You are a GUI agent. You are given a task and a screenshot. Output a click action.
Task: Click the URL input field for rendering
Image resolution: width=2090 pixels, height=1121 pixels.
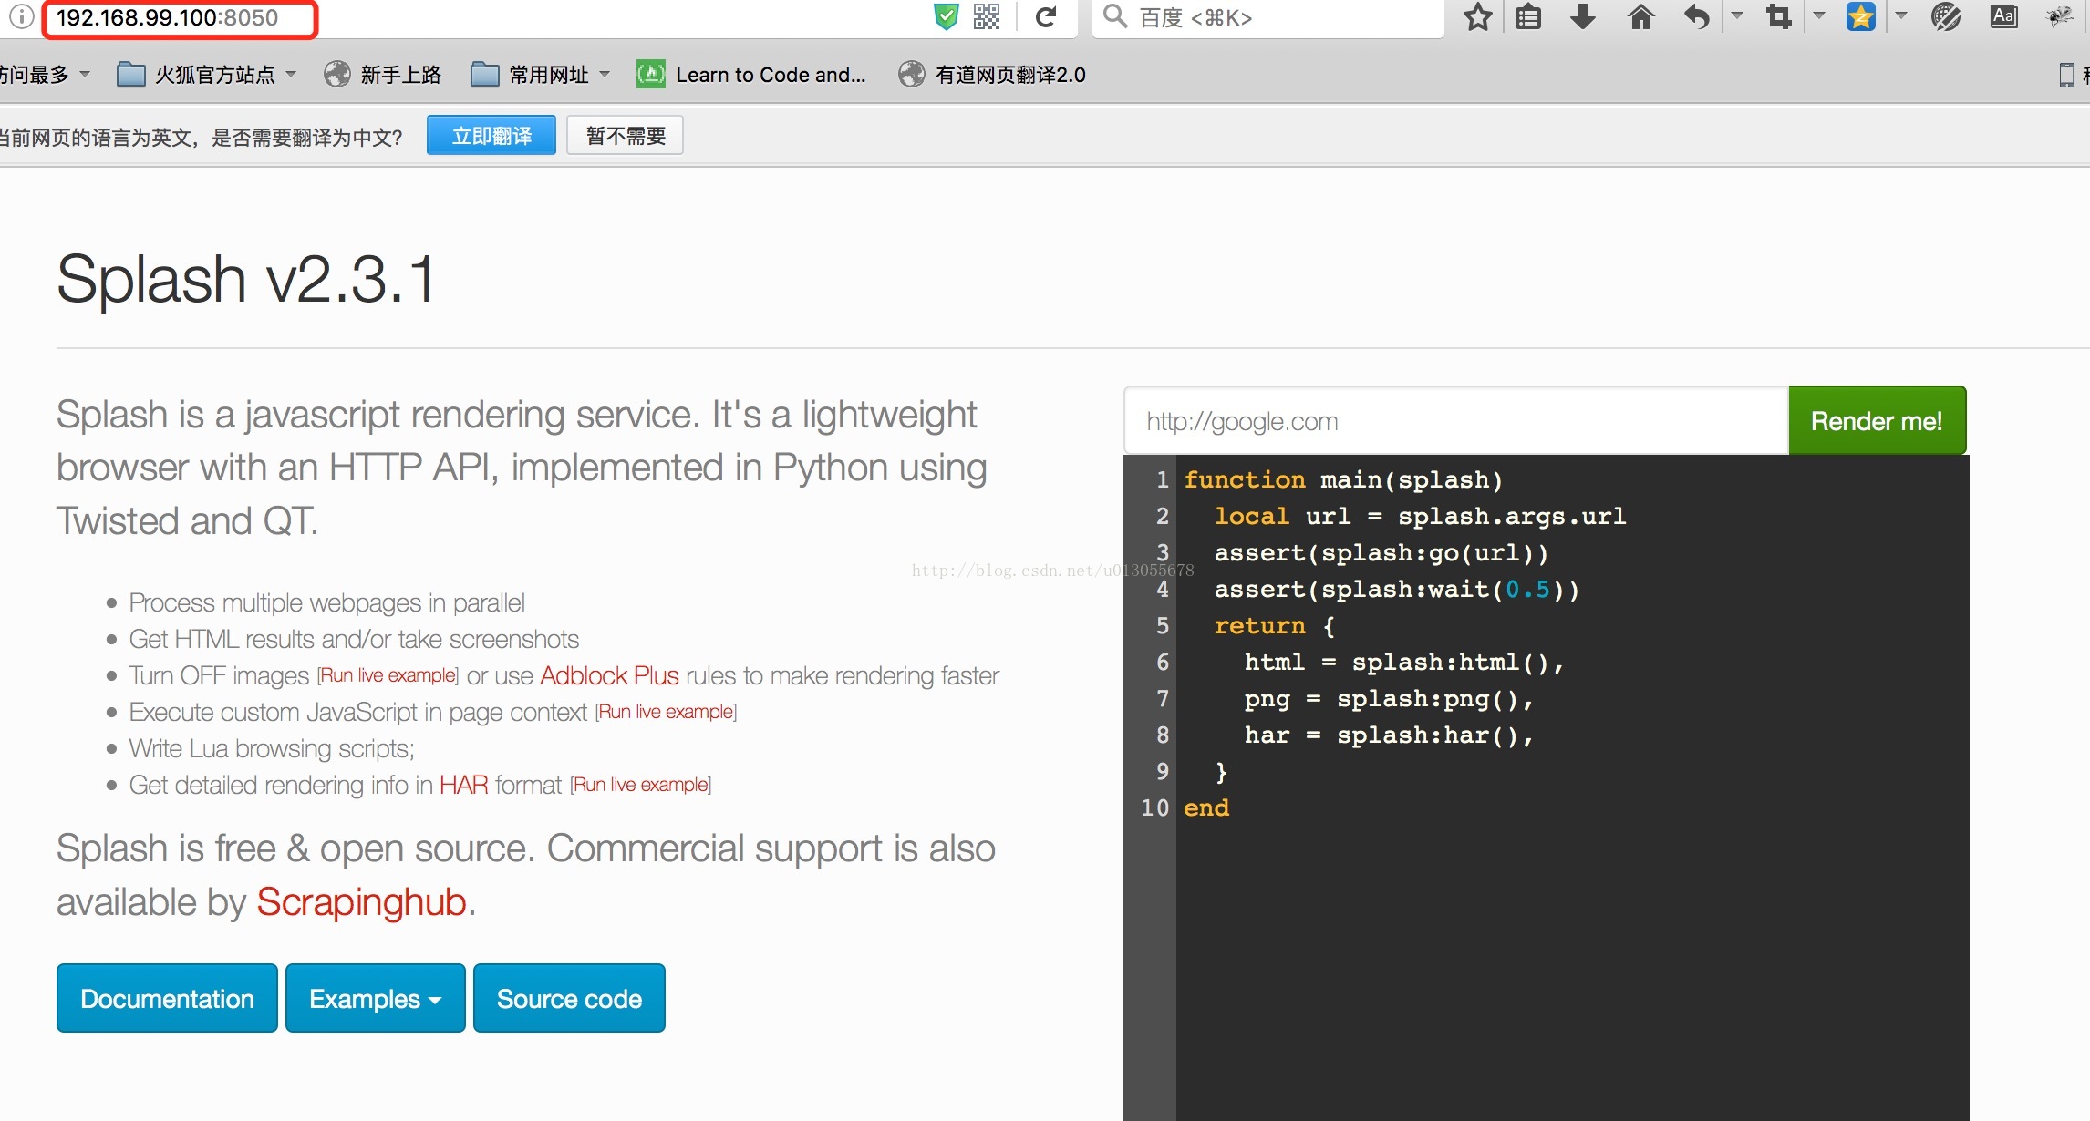[1456, 421]
